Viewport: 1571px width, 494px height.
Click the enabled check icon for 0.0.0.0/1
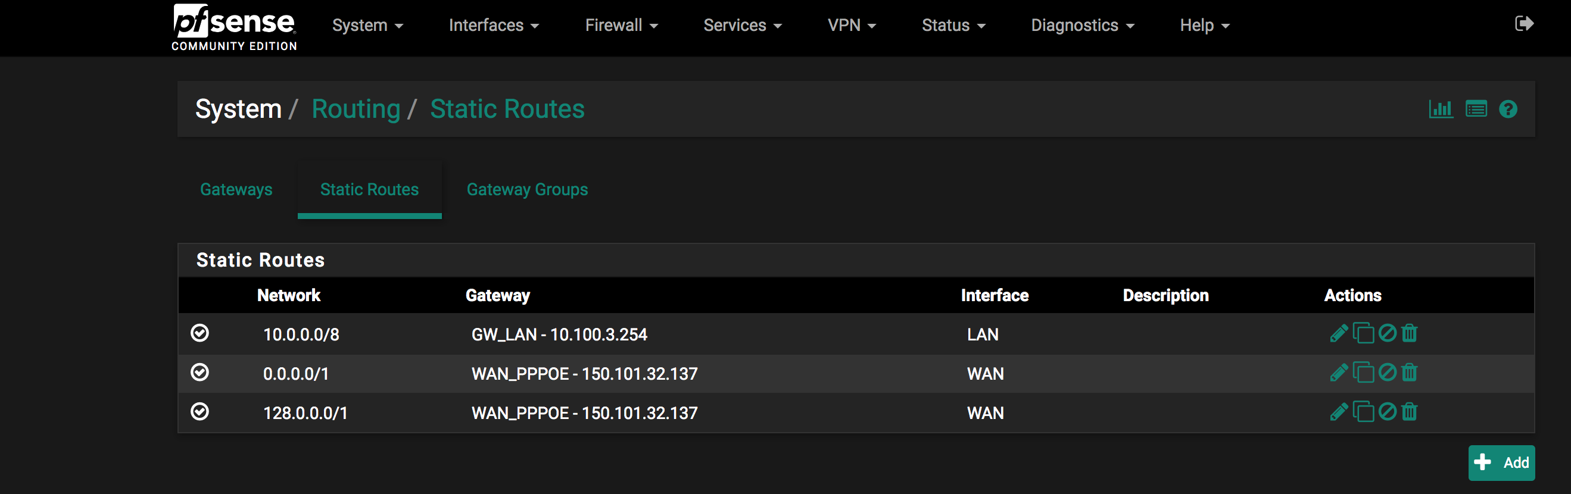click(200, 372)
